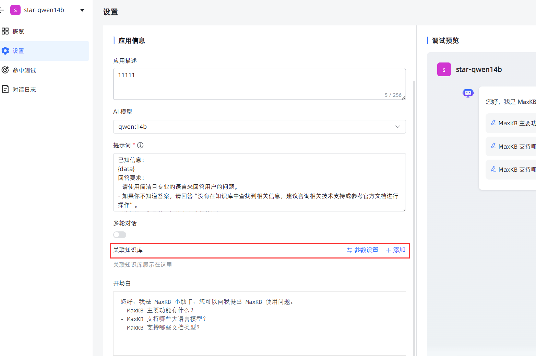The width and height of the screenshot is (536, 356).
Task: Click the 提示词 info icon
Action: pos(140,145)
